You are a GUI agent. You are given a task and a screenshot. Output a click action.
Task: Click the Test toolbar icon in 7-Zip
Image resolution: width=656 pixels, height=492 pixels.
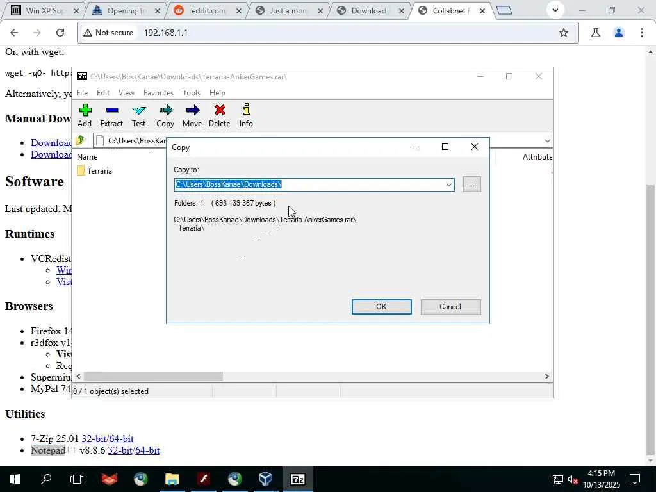pos(139,115)
